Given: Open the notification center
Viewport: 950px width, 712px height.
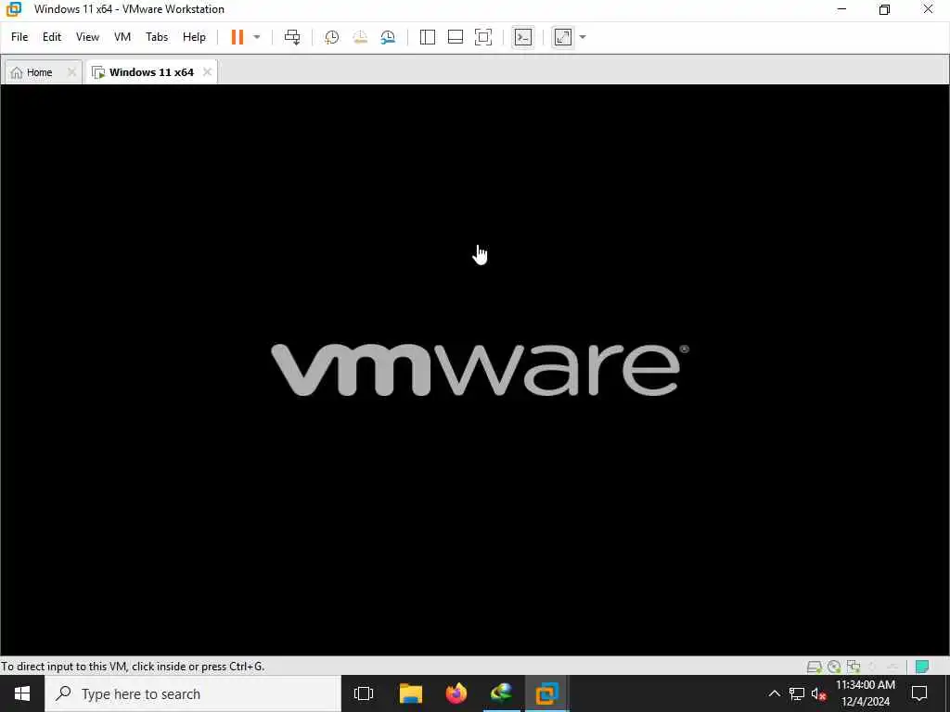Looking at the screenshot, I should coord(919,693).
